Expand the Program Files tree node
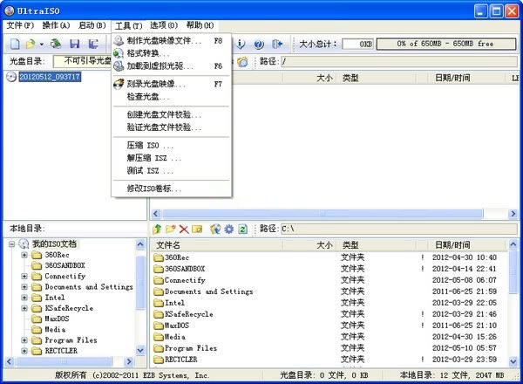This screenshot has width=523, height=384. [x=24, y=339]
